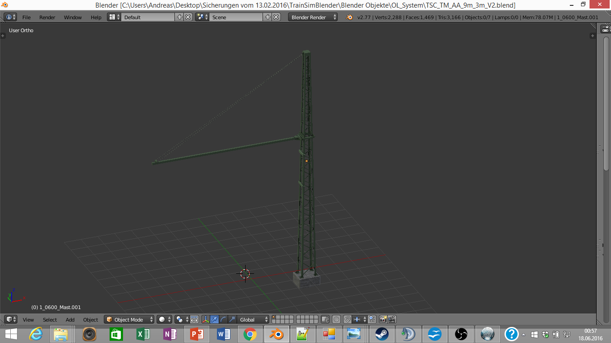The width and height of the screenshot is (611, 343).
Task: Open OneNote from taskbar
Action: [x=170, y=334]
